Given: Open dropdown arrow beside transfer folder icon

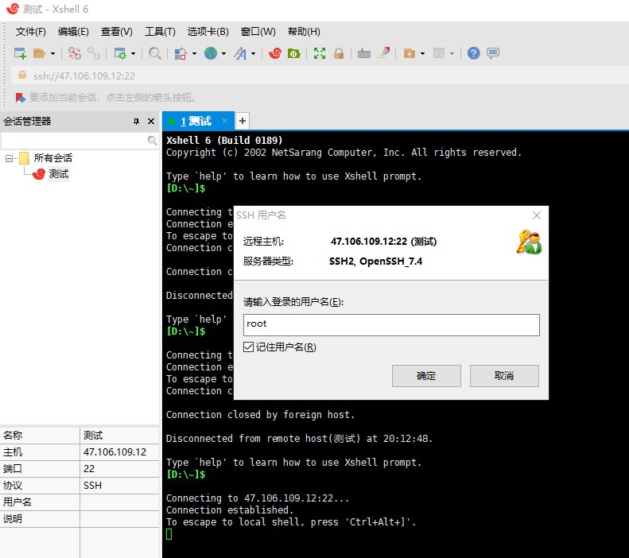Looking at the screenshot, I should point(422,53).
